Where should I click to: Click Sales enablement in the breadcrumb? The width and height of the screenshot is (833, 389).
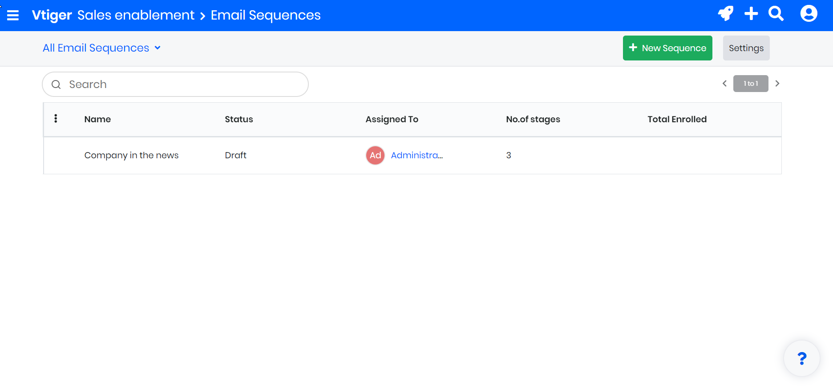[136, 16]
